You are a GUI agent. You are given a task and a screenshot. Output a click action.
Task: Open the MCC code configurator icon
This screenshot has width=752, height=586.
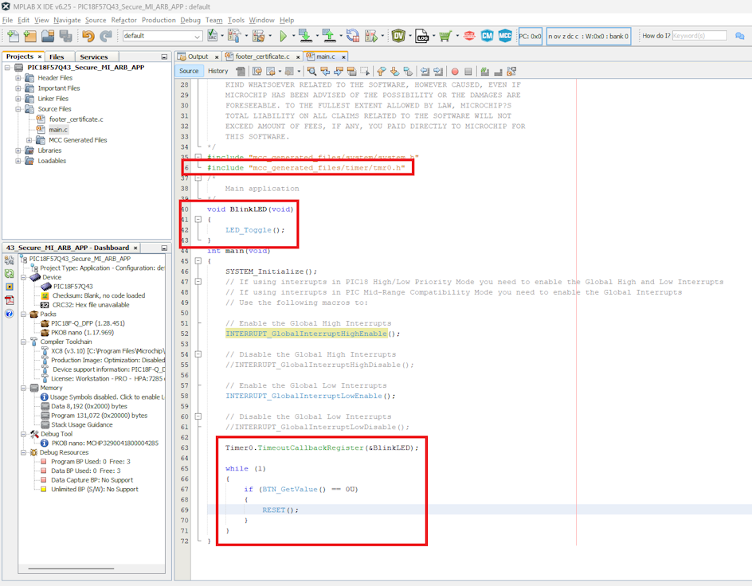pyautogui.click(x=505, y=36)
